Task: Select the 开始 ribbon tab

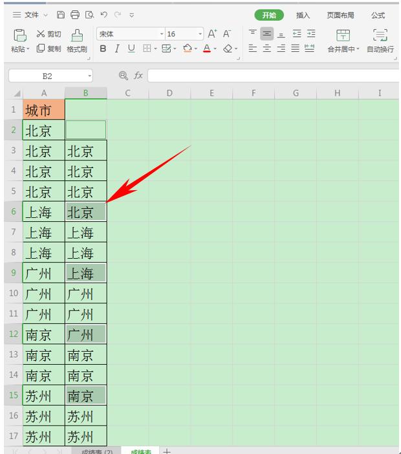Action: (x=269, y=15)
